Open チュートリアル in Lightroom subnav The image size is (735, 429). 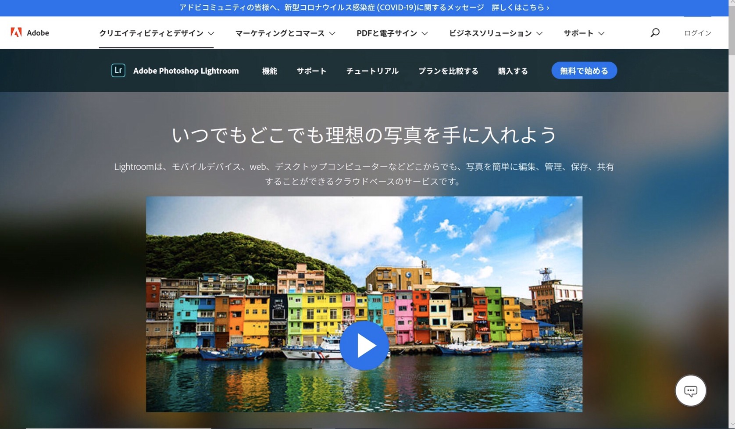click(372, 71)
